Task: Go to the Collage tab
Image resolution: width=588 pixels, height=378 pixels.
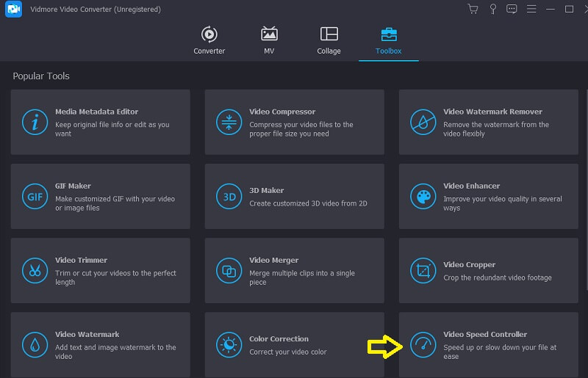Action: (329, 40)
